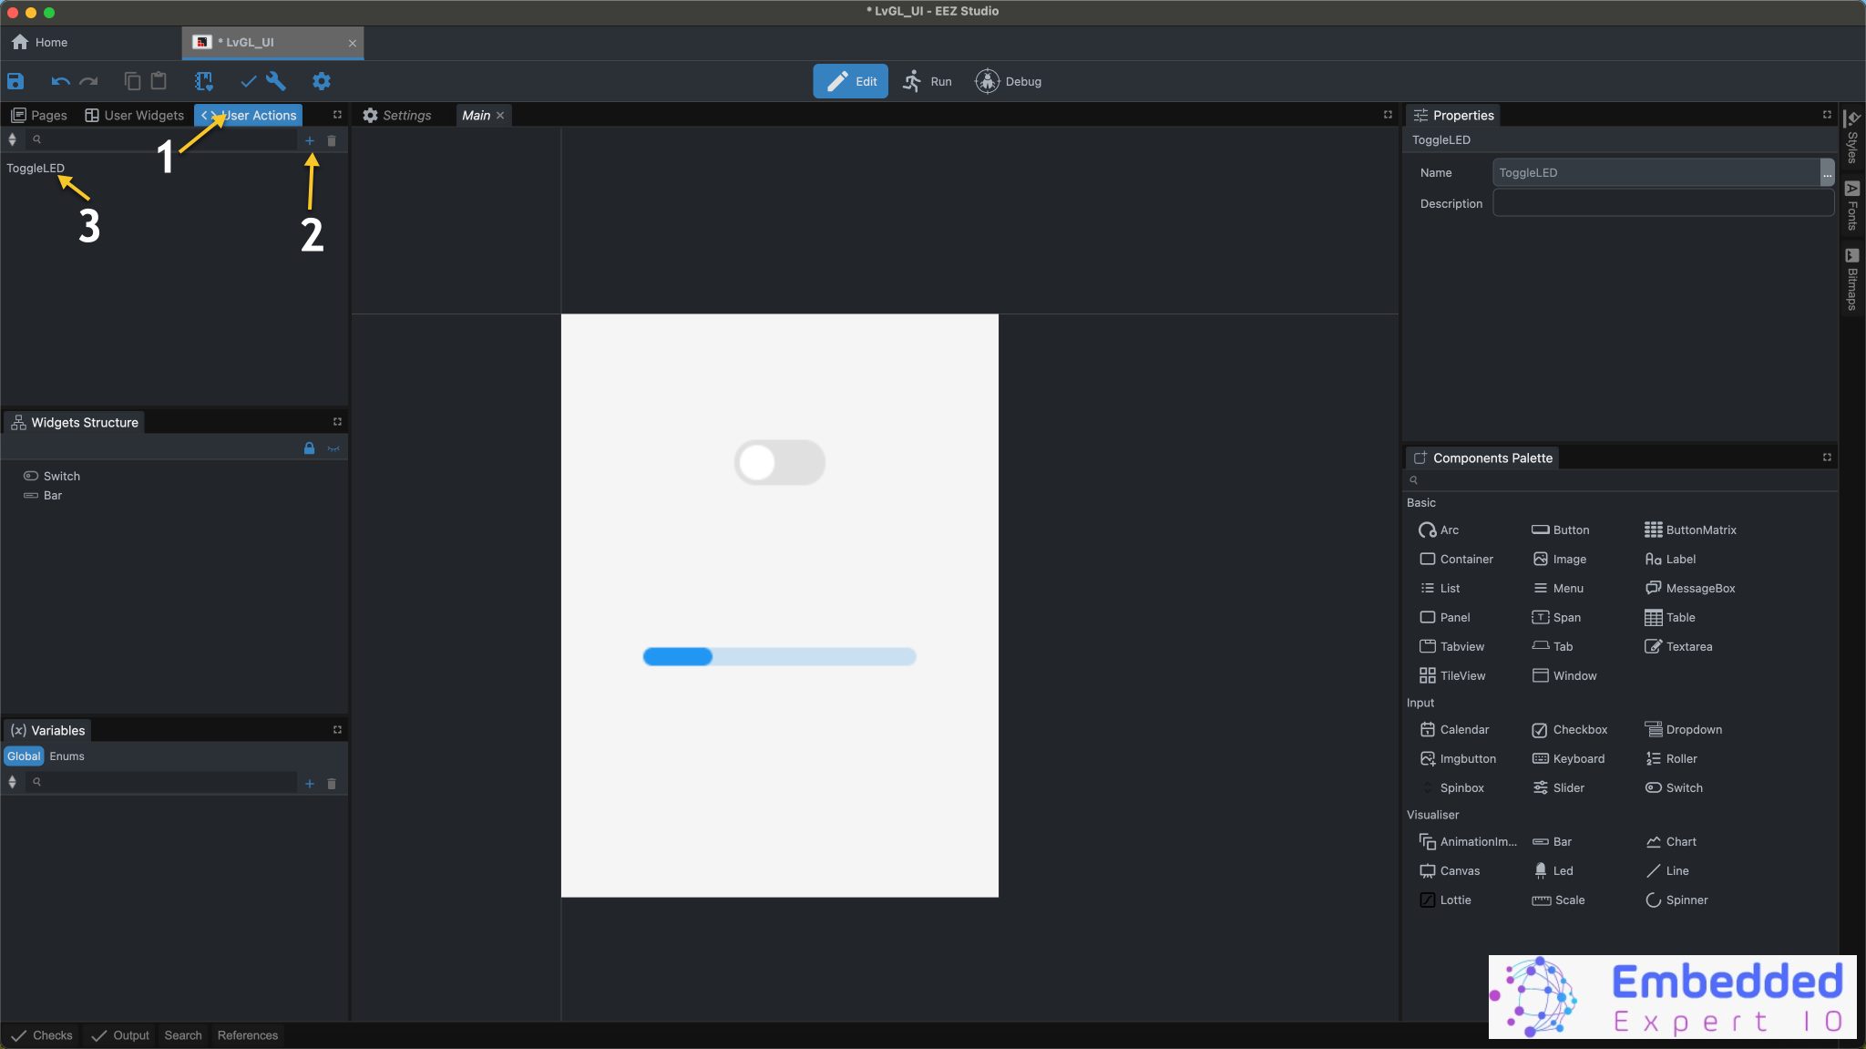This screenshot has height=1049, width=1866.
Task: Undo the last change
Action: tap(60, 81)
